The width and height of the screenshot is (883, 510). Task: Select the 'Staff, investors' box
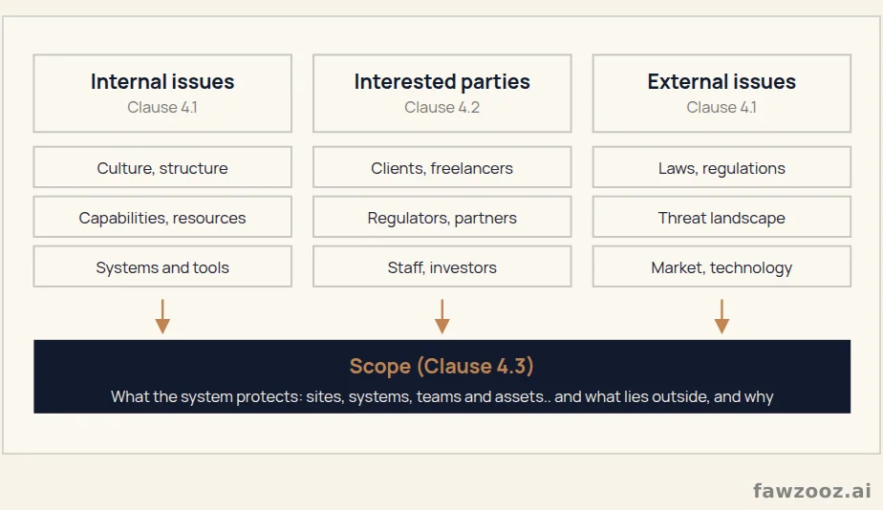pyautogui.click(x=442, y=266)
